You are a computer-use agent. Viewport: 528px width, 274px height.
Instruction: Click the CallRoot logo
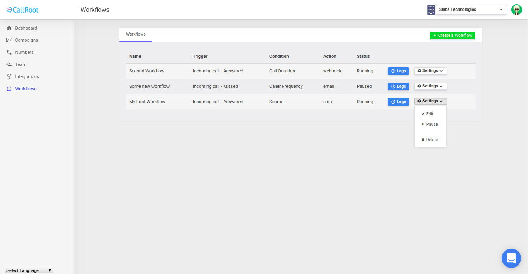(23, 9)
